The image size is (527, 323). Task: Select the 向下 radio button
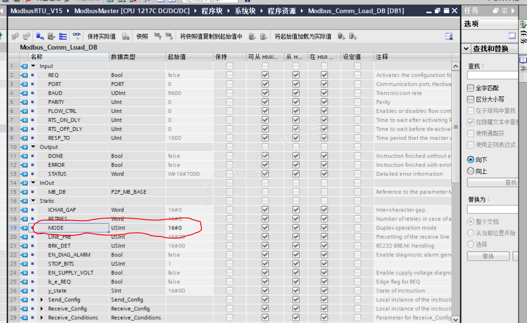(471, 160)
